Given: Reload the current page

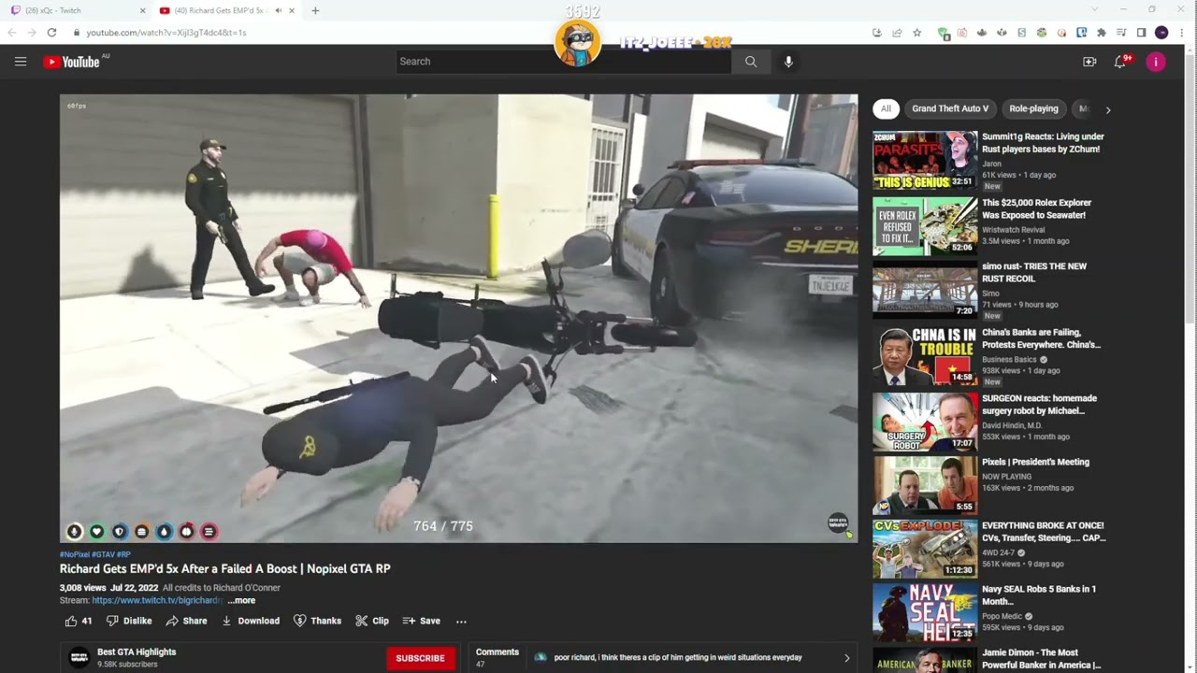Looking at the screenshot, I should tap(51, 32).
